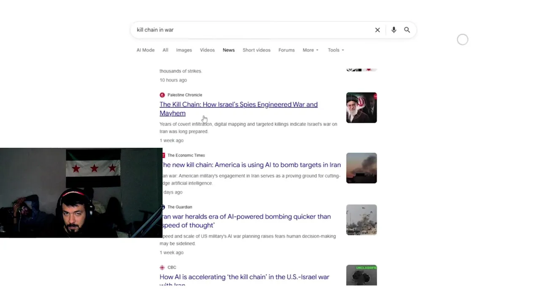The width and height of the screenshot is (540, 304).
Task: Open 'The Kill Chain: How Israel's Spies' article
Action: click(x=238, y=109)
